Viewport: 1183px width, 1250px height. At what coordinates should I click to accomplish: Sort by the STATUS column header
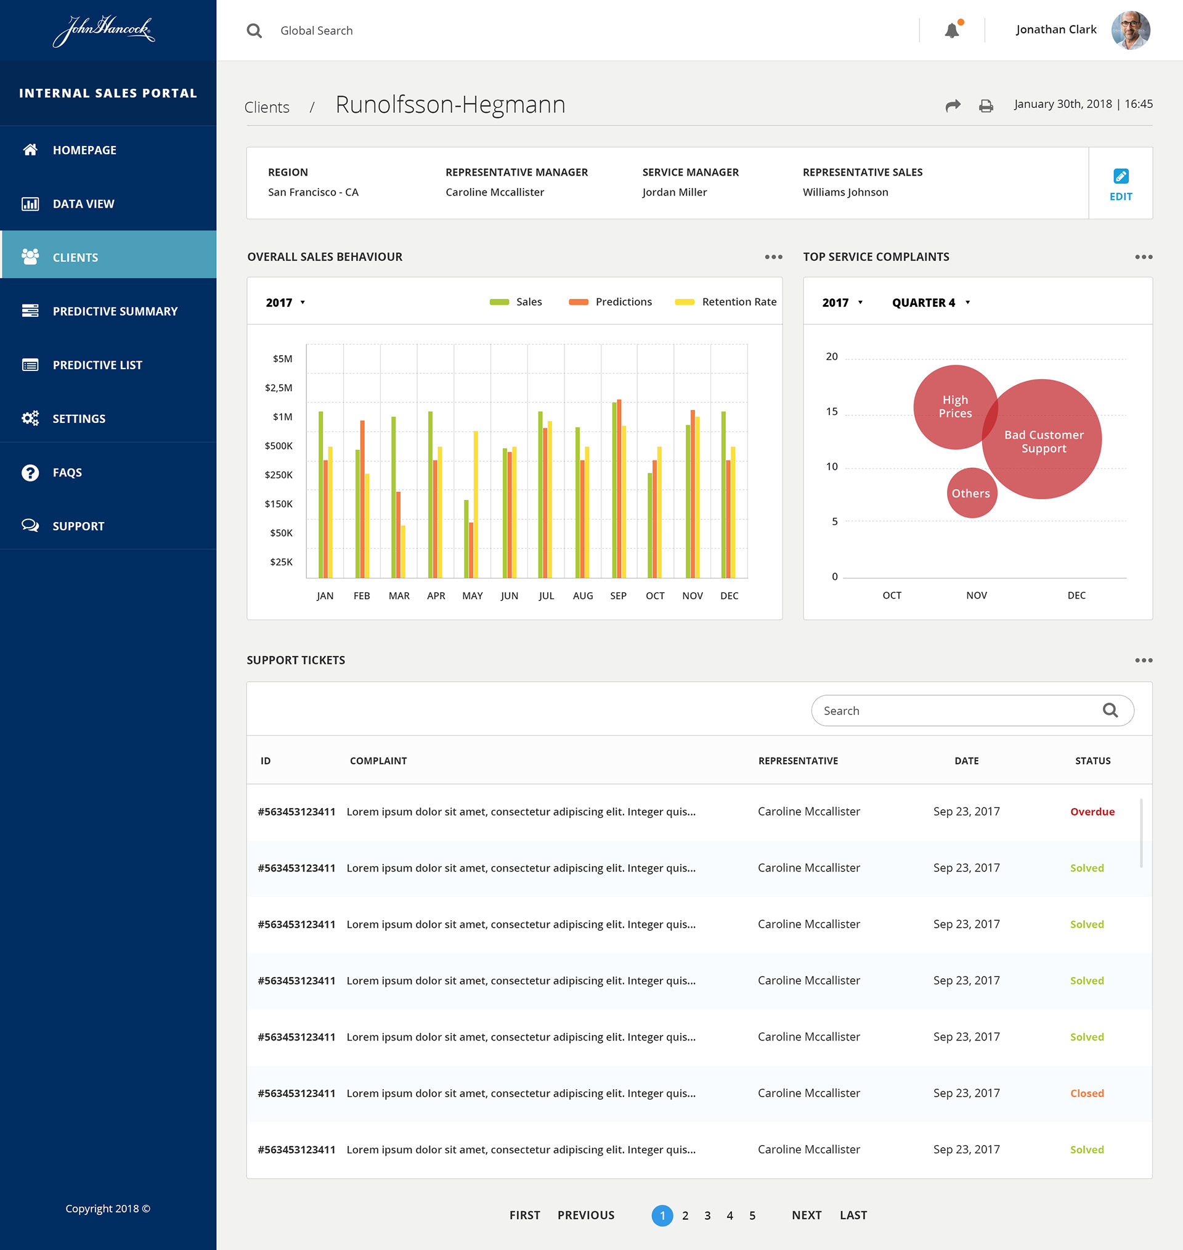pyautogui.click(x=1093, y=761)
